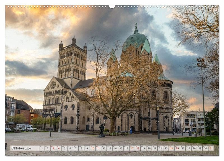Click date 18 in the calendar strip
Viewport: 224px width, 161px height.
point(137,148)
